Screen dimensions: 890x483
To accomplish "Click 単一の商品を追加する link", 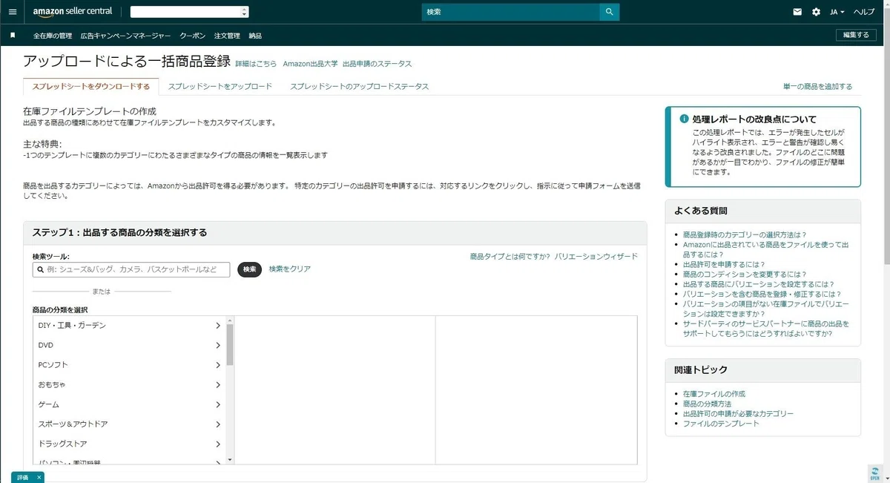I will pos(818,86).
